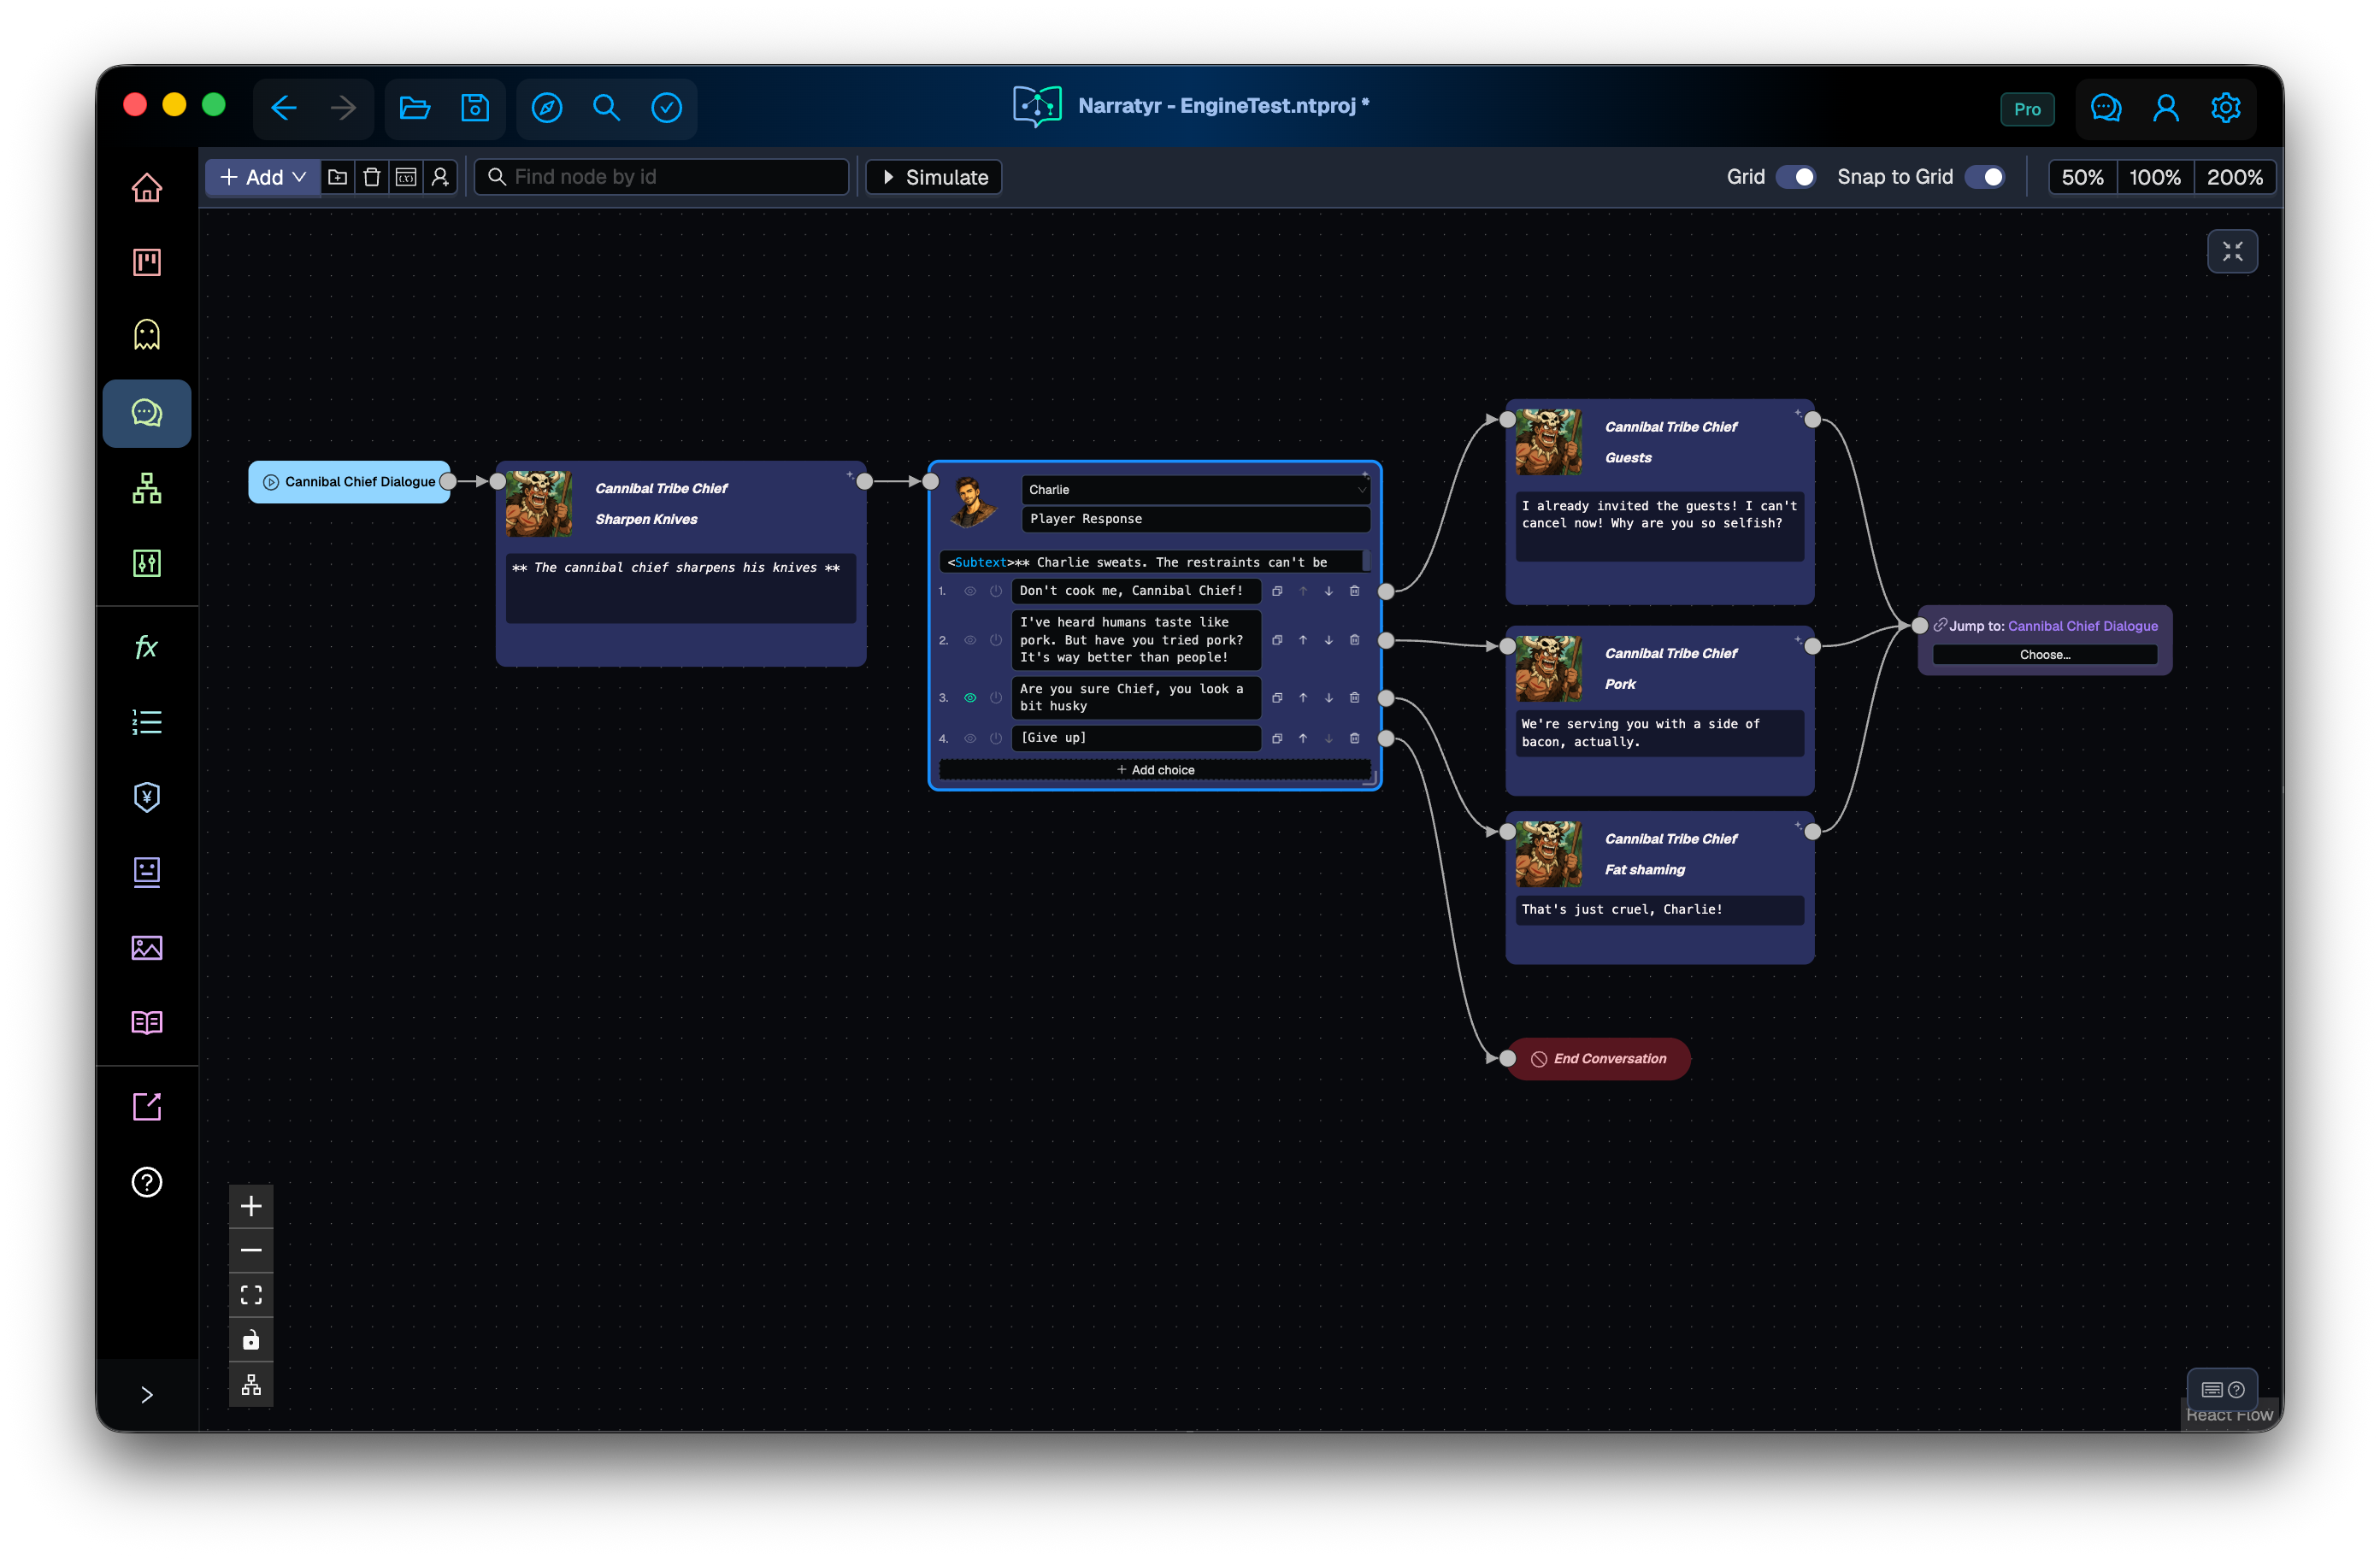Click the export icon in sidebar
The image size is (2380, 1559).
tap(147, 1106)
